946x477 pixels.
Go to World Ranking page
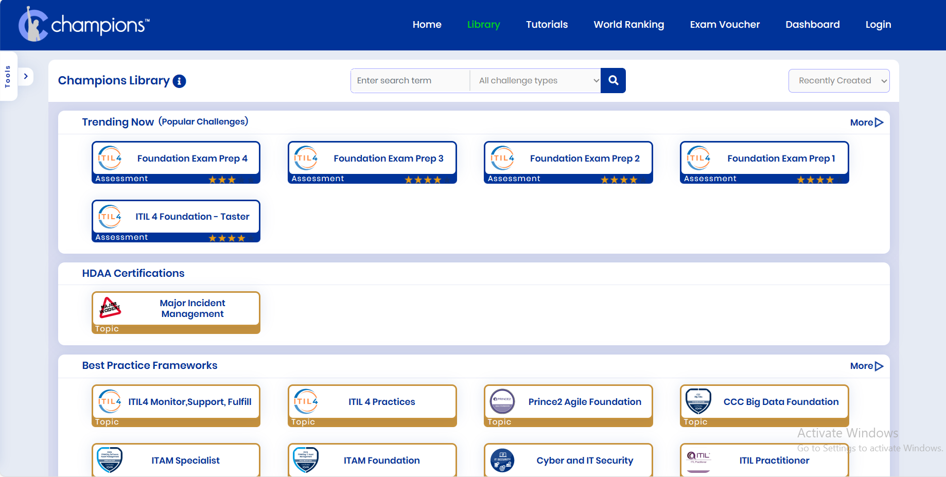(628, 25)
